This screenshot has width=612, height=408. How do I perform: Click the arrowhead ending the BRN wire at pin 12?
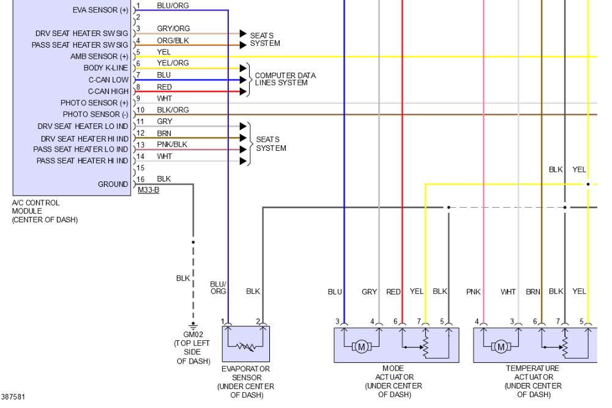point(244,137)
